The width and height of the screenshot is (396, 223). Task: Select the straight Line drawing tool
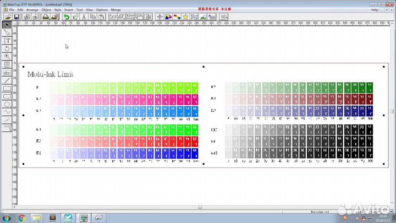click(x=7, y=80)
